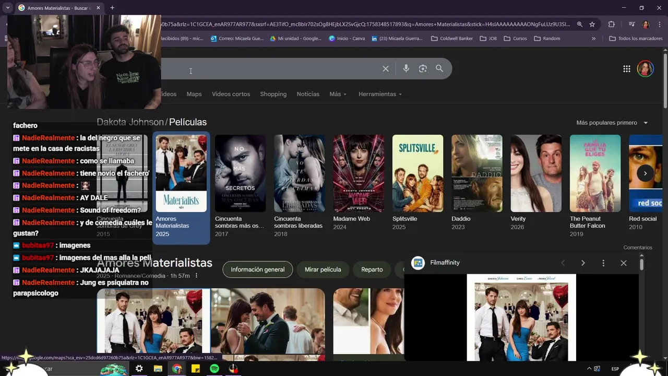Select the Cincuenta sombras liberadas poster
This screenshot has width=668, height=376.
click(x=299, y=173)
